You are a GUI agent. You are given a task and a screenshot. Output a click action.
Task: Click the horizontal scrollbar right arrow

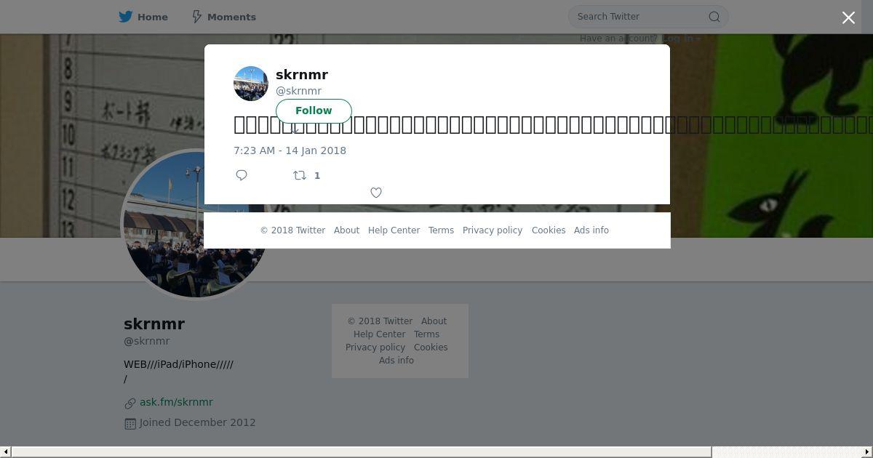tap(866, 452)
